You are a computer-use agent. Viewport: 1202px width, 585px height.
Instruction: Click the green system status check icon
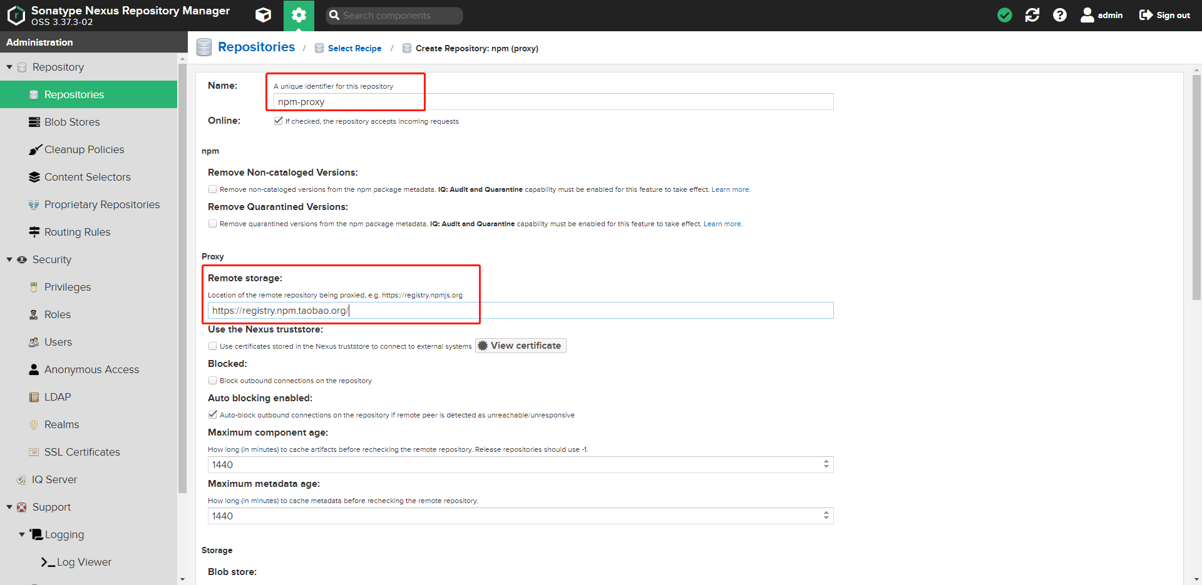coord(1005,15)
